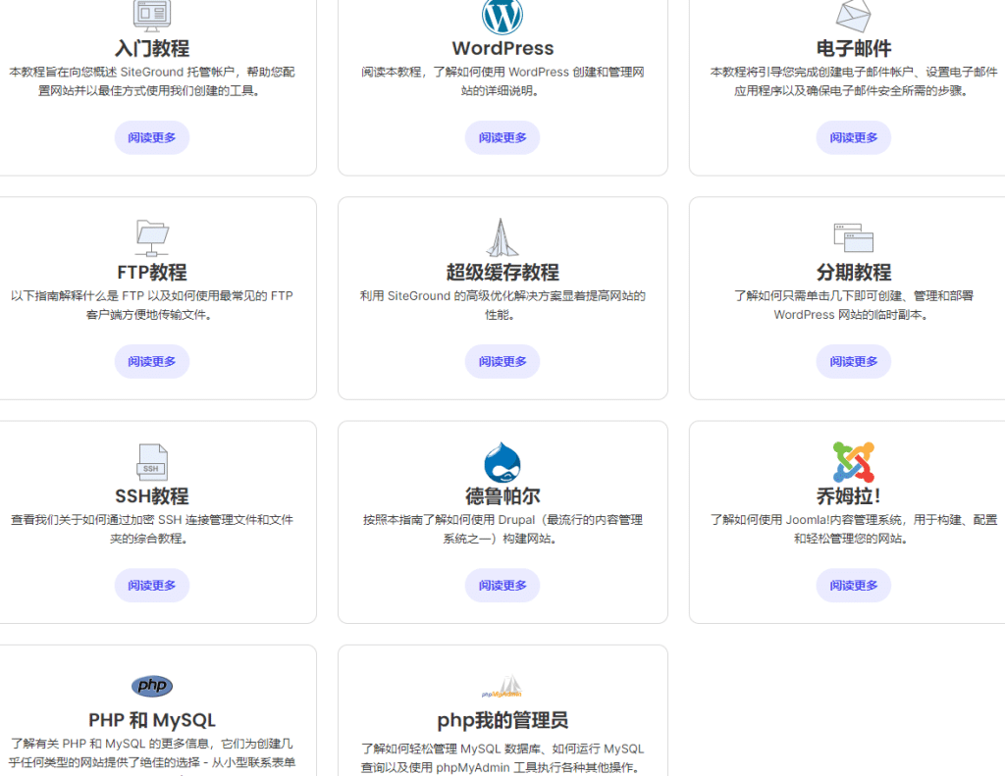This screenshot has width=1005, height=776.
Task: Click 阅读更多 in the FTP教程 card
Action: point(152,362)
